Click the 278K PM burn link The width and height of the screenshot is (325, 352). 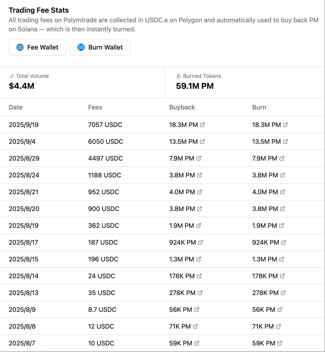pyautogui.click(x=266, y=293)
